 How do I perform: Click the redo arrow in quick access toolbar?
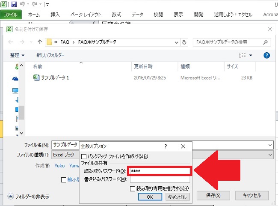click(x=35, y=4)
